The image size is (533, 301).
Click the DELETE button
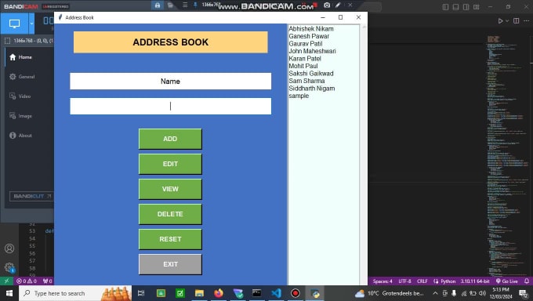(x=170, y=214)
